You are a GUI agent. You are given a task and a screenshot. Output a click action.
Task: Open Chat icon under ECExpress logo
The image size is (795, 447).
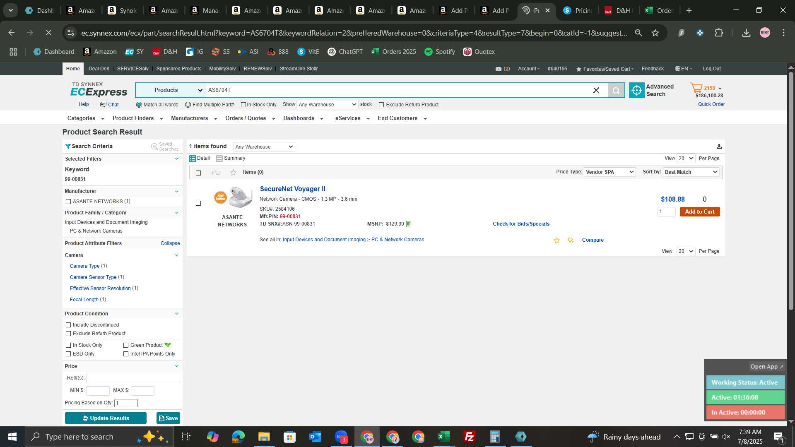[103, 105]
